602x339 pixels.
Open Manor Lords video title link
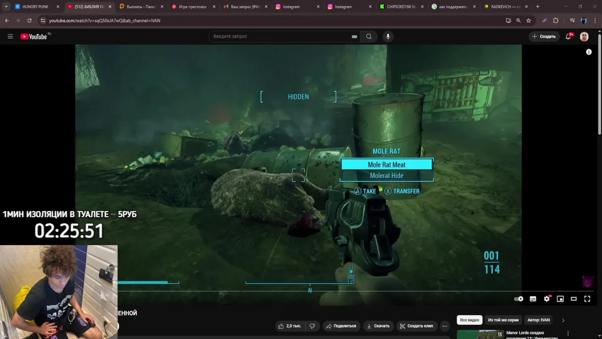point(533,335)
